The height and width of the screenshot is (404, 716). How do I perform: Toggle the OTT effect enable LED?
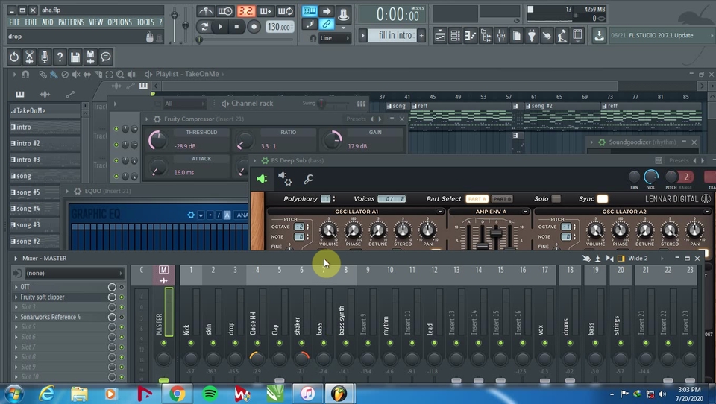[122, 287]
